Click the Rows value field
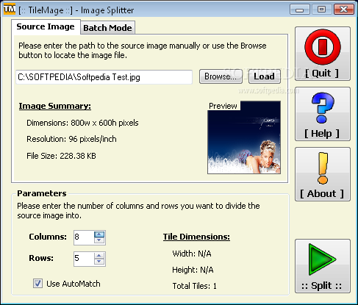The width and height of the screenshot is (358, 305). pos(84,259)
